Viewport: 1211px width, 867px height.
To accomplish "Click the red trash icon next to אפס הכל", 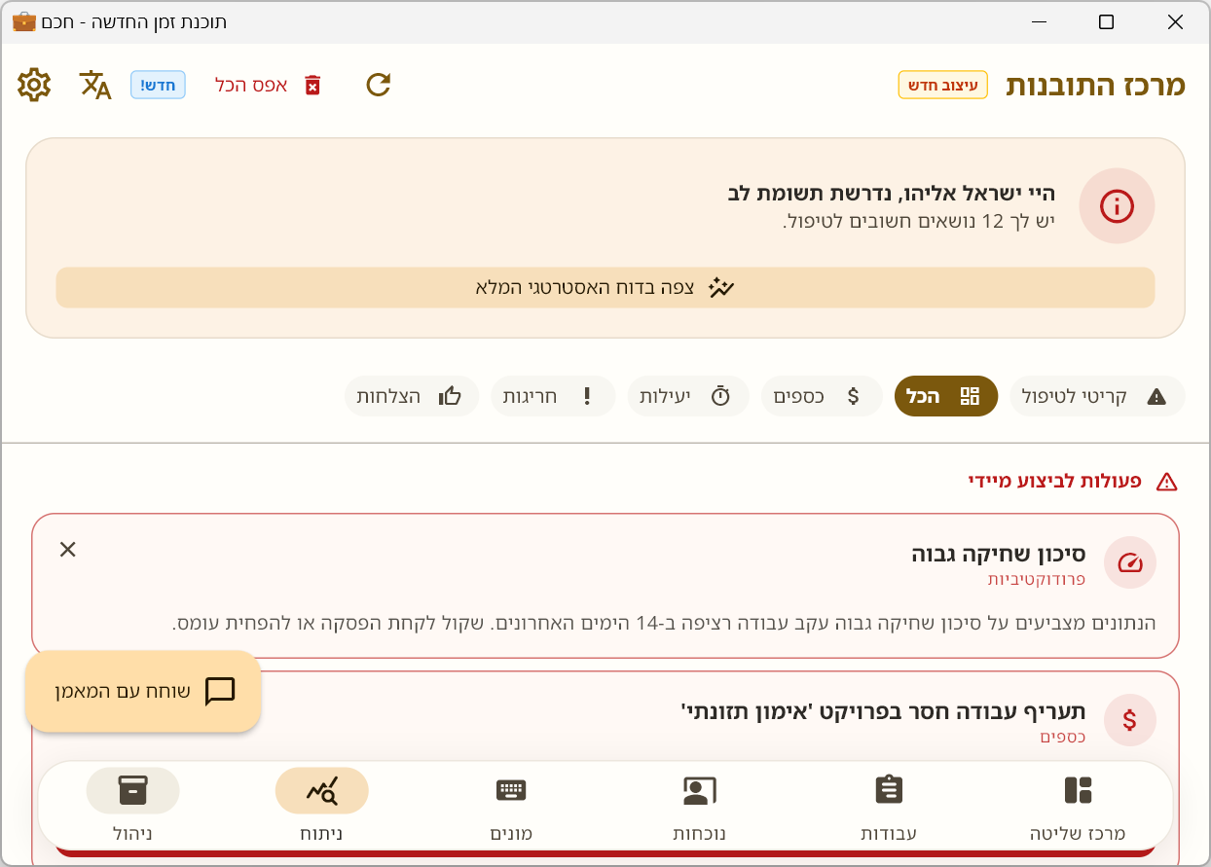I will click(312, 86).
